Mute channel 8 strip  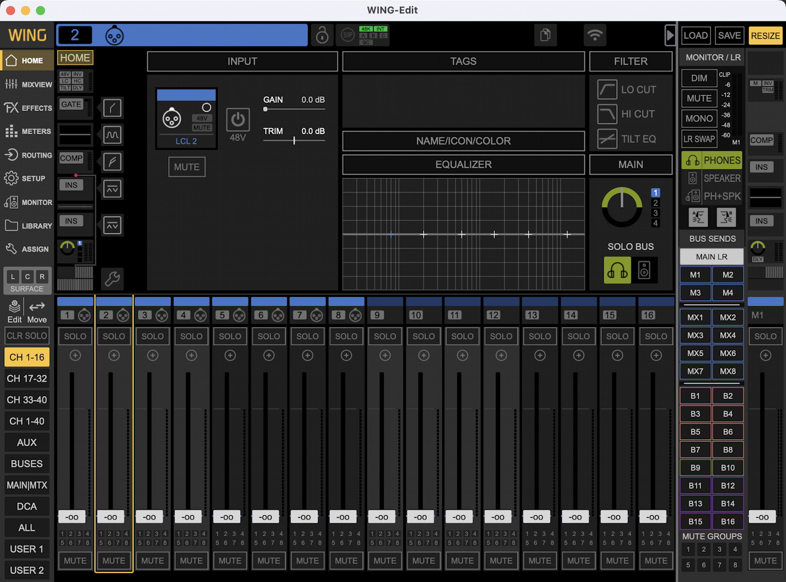pos(346,560)
